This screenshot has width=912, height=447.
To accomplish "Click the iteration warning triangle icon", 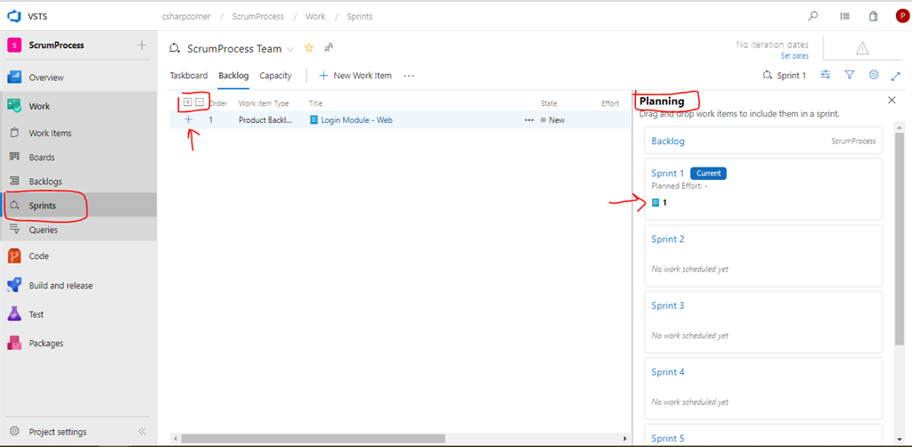I will [862, 48].
